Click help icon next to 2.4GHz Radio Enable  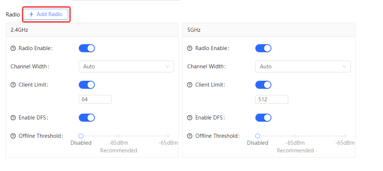(x=13, y=48)
